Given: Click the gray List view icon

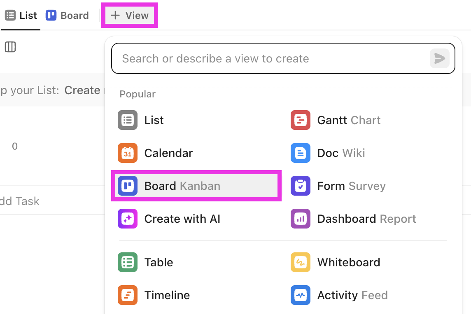Looking at the screenshot, I should pyautogui.click(x=127, y=120).
